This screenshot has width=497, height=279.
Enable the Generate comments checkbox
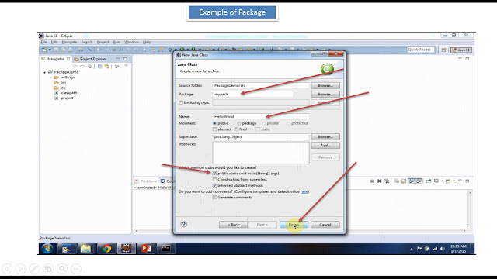(214, 198)
